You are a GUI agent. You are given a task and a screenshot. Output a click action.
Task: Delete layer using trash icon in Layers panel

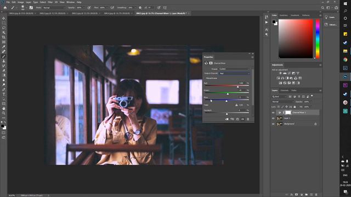(x=316, y=195)
